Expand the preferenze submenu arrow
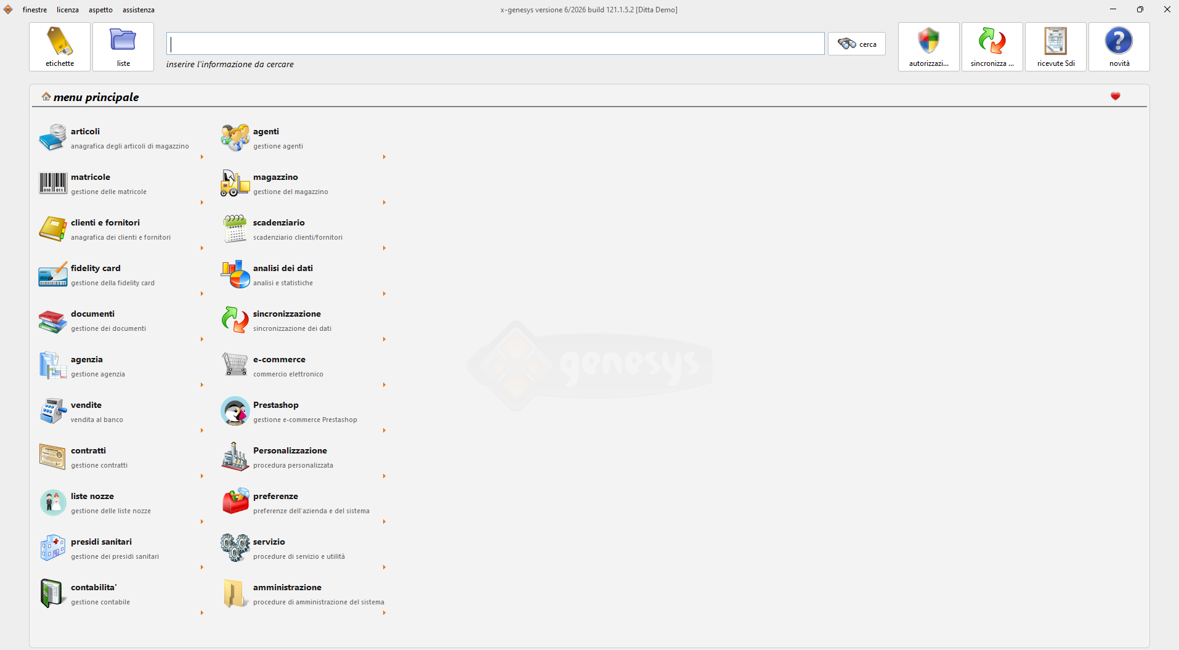1179x650 pixels. (x=384, y=522)
